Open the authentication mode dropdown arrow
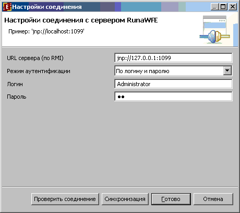The width and height of the screenshot is (240, 213). (x=227, y=70)
